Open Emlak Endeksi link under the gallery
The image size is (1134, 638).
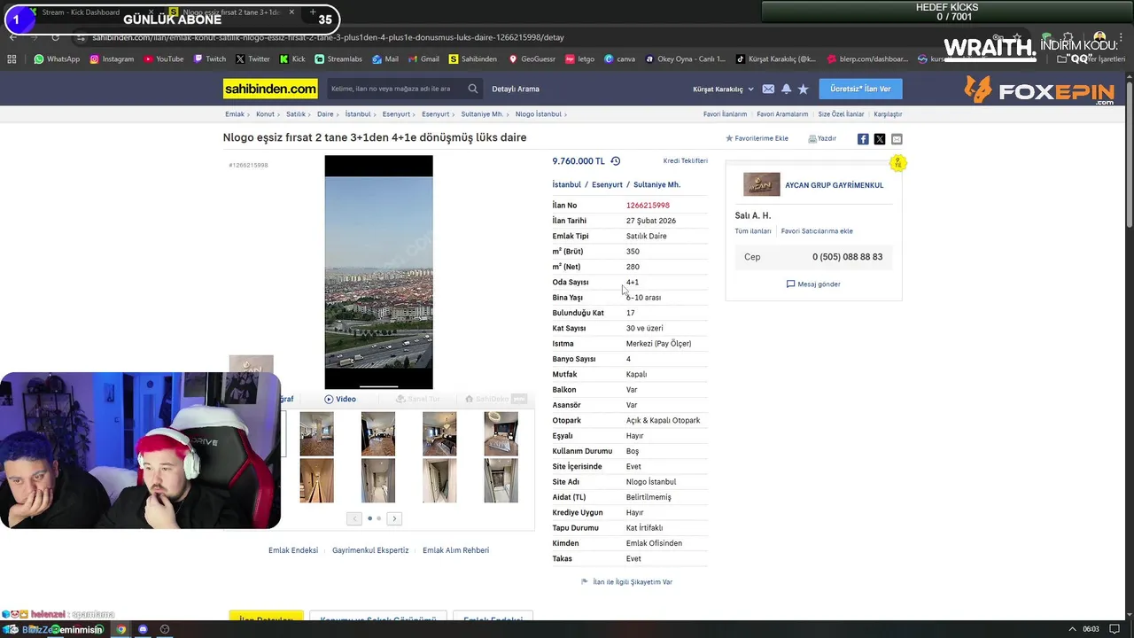point(293,550)
